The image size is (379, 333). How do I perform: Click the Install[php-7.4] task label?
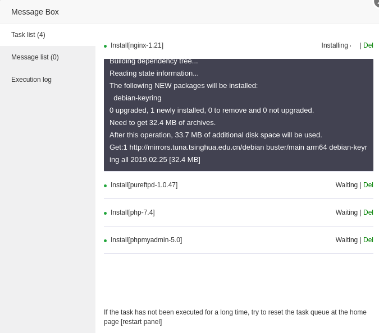pyautogui.click(x=133, y=212)
